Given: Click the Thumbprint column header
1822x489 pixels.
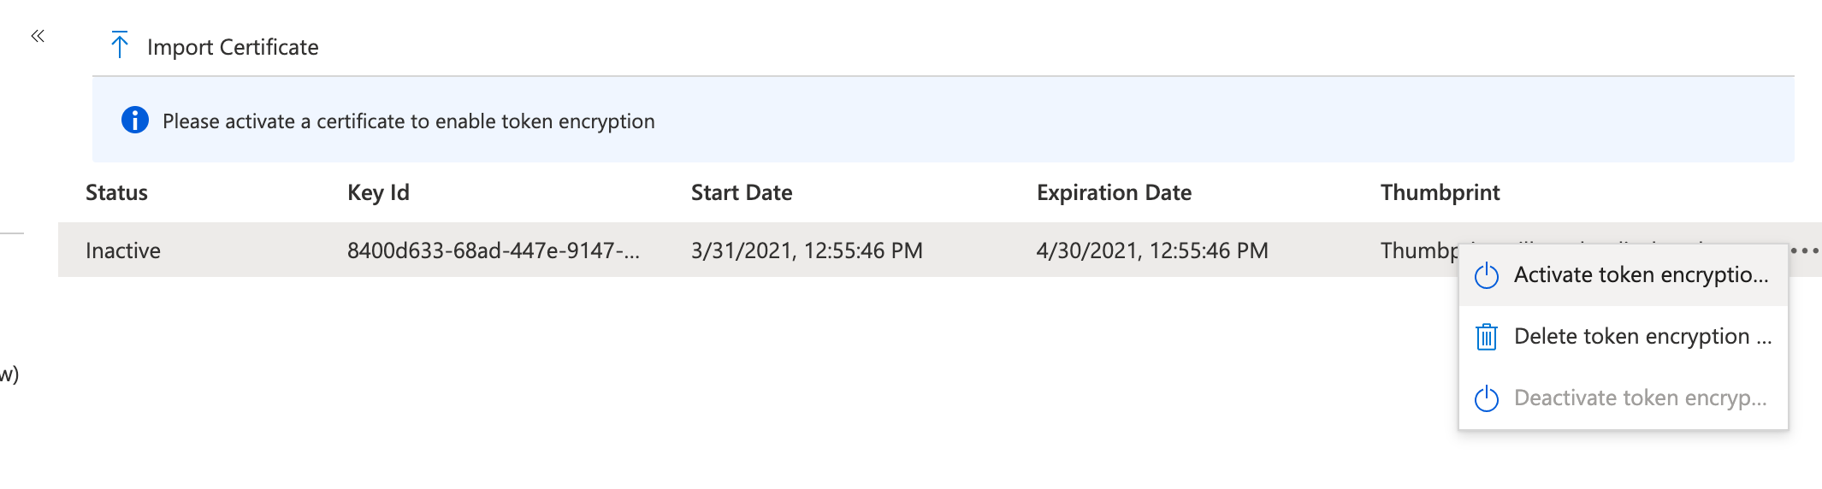Looking at the screenshot, I should [1440, 192].
